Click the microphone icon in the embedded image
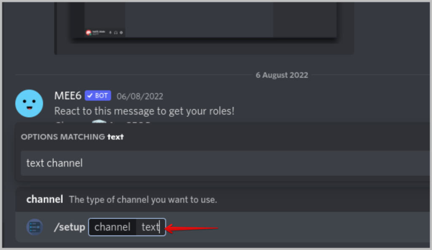Screen dimensions: 432x250 pyautogui.click(x=110, y=32)
